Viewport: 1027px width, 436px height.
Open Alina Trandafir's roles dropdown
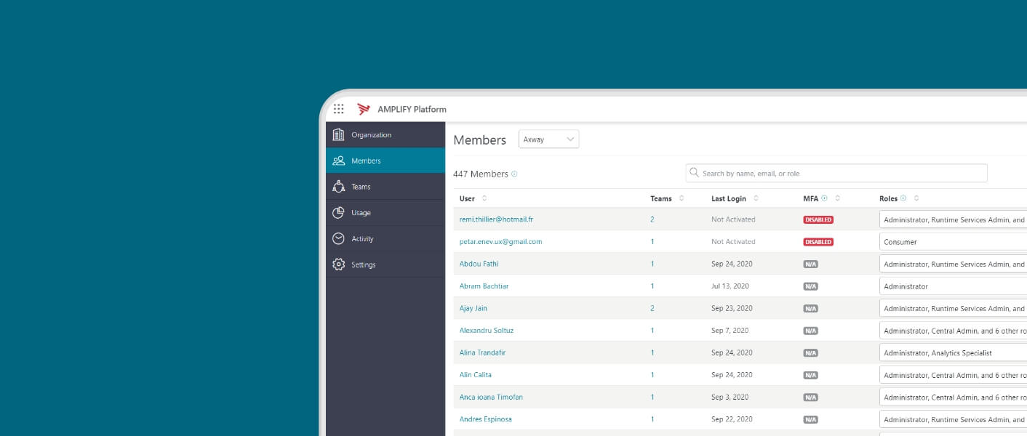pyautogui.click(x=953, y=353)
